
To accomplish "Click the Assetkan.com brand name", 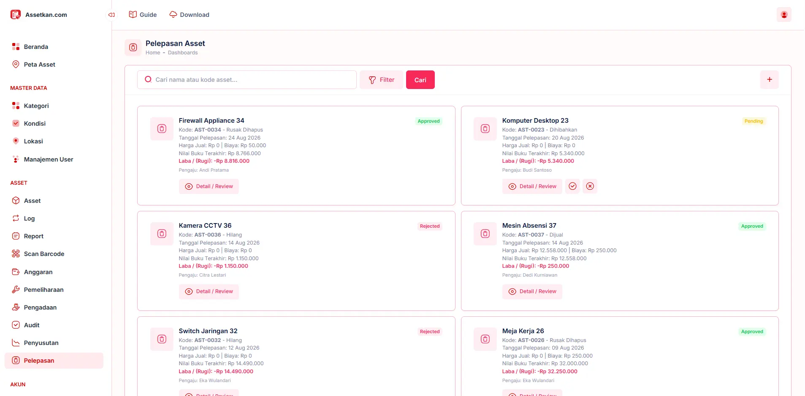I will tap(46, 15).
